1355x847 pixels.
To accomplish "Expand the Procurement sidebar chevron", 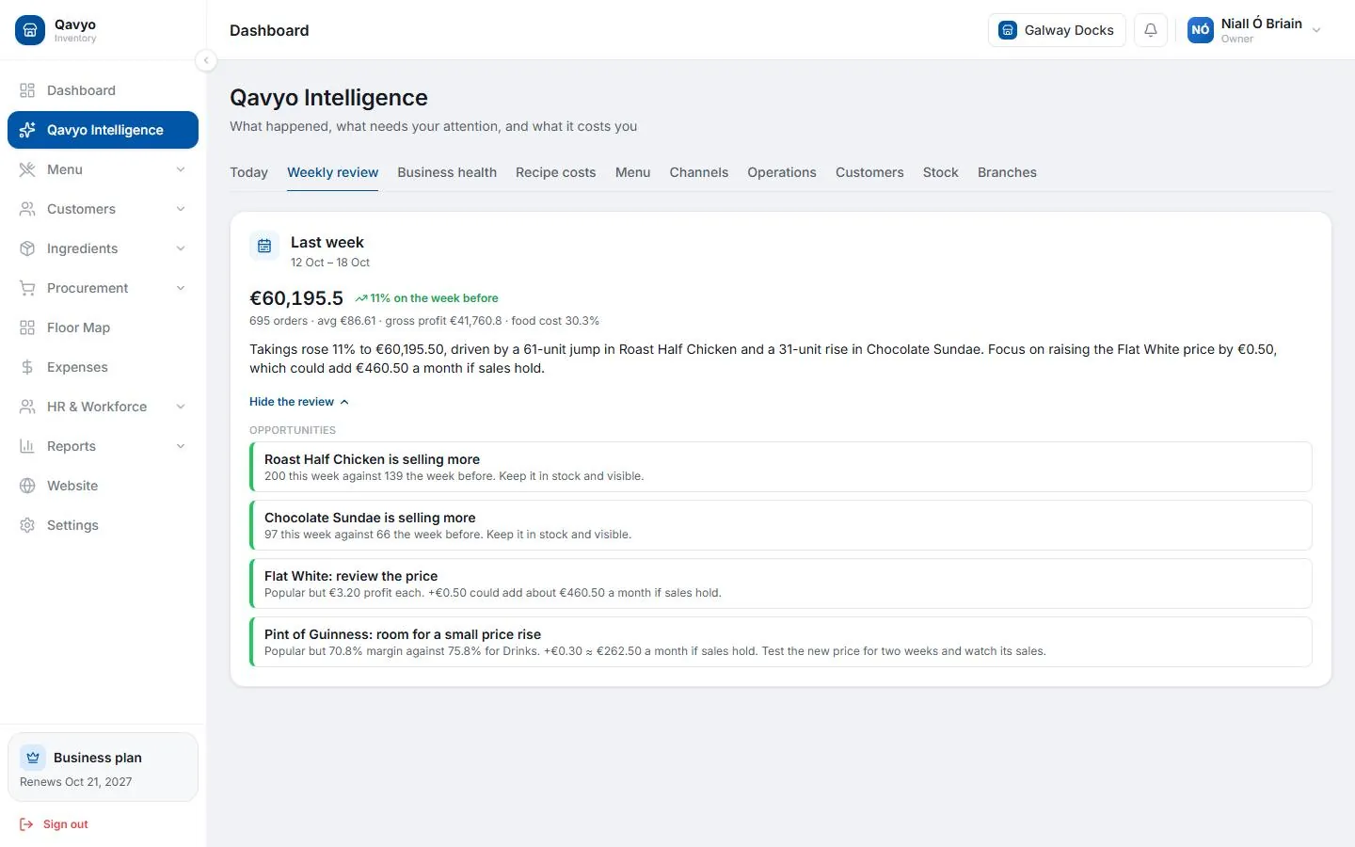I will (x=181, y=288).
